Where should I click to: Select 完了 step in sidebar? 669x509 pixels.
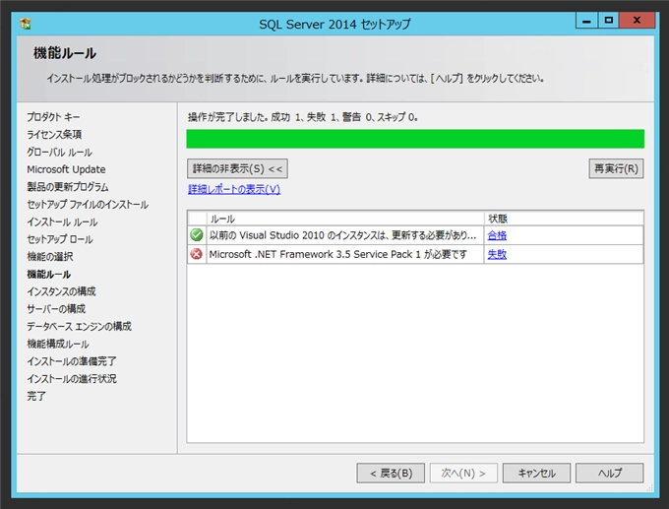[36, 396]
